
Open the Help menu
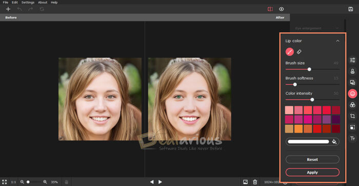point(54,2)
